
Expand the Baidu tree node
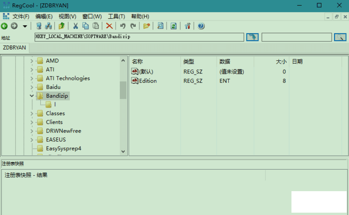click(x=32, y=87)
